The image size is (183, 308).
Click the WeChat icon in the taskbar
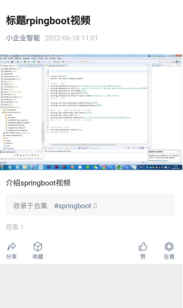click(95, 167)
